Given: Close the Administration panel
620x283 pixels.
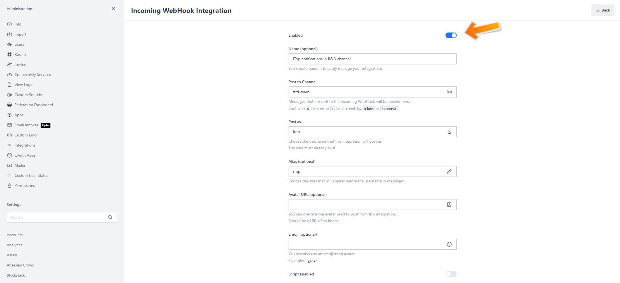Looking at the screenshot, I should point(113,8).
